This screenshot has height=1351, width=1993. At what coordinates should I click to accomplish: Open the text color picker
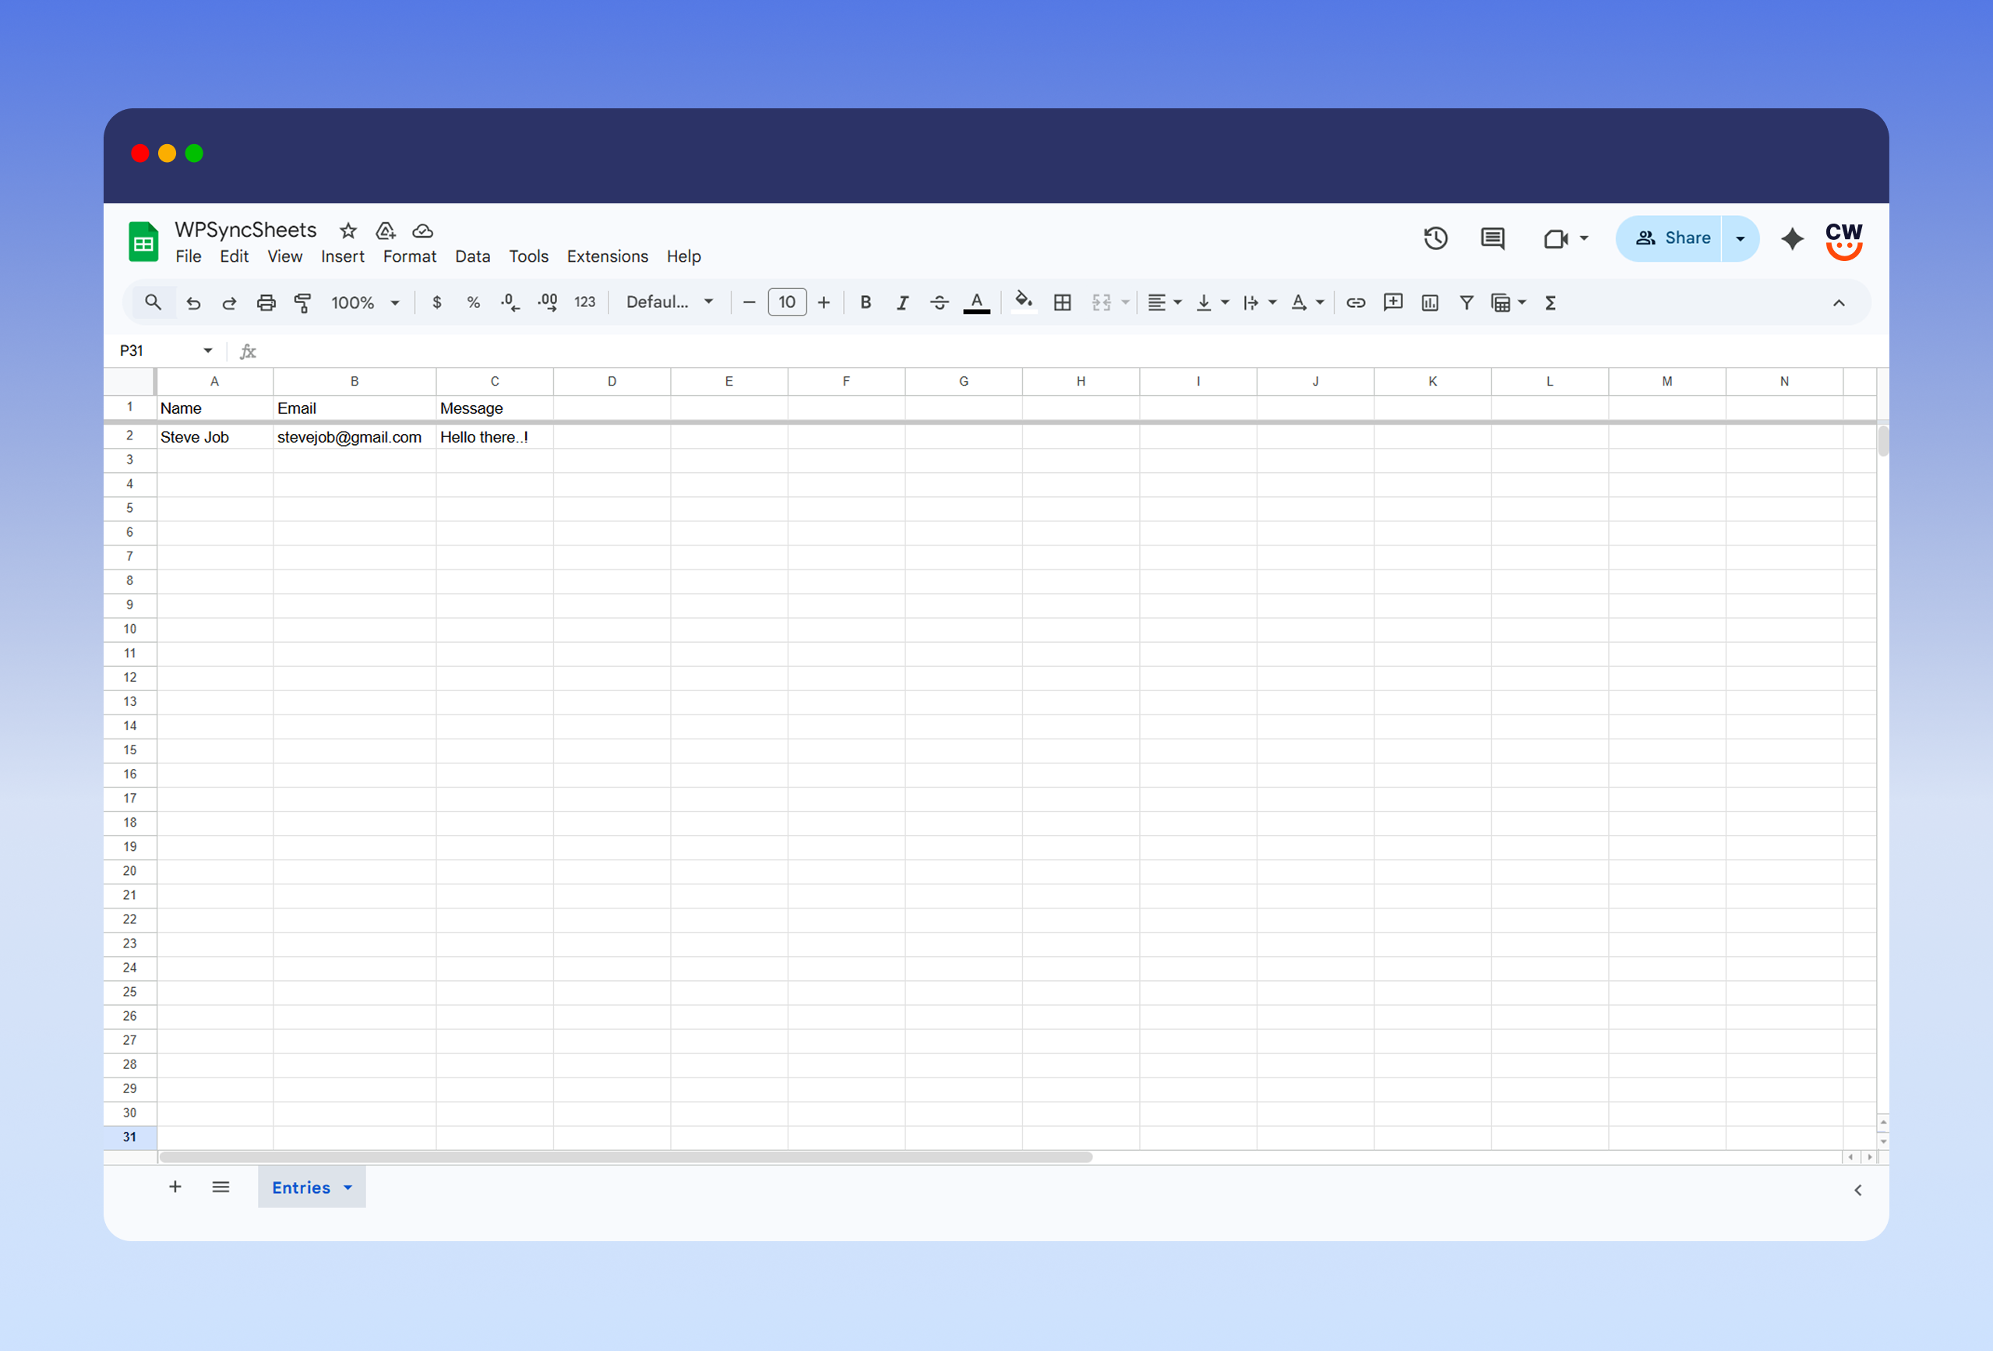977,303
